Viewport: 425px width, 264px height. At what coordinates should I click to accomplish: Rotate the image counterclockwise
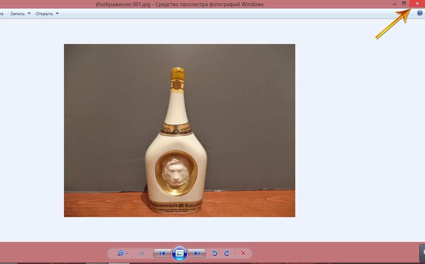tap(215, 254)
